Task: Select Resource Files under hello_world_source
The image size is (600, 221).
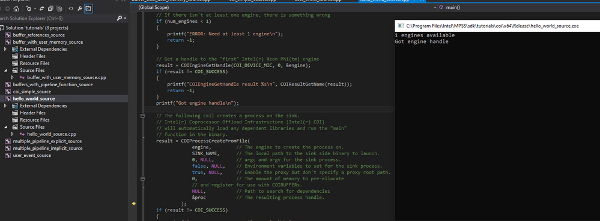Action: [x=34, y=120]
